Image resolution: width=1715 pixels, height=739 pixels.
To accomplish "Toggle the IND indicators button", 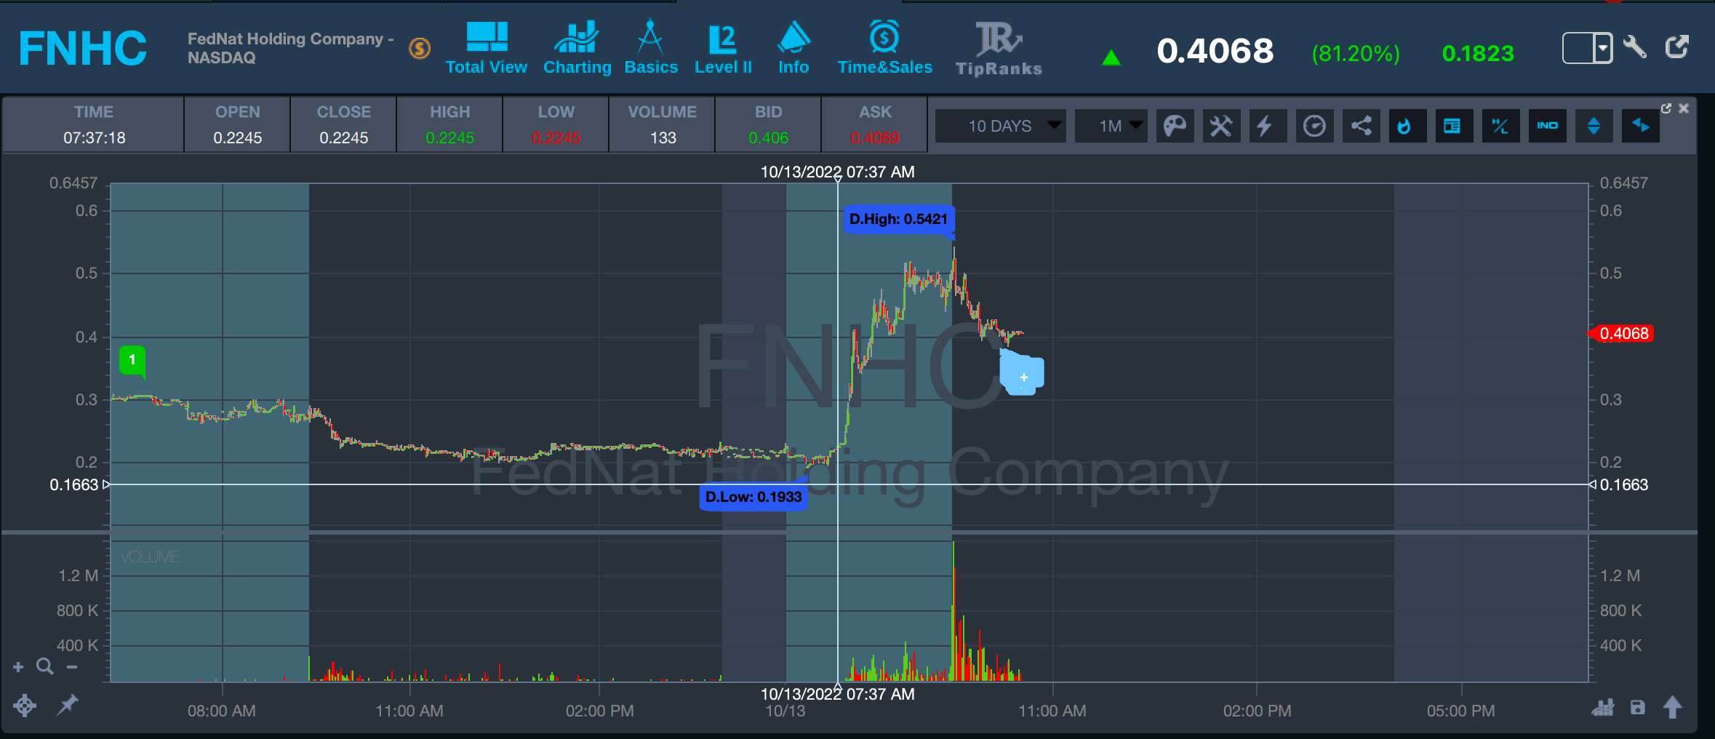I will pyautogui.click(x=1547, y=126).
